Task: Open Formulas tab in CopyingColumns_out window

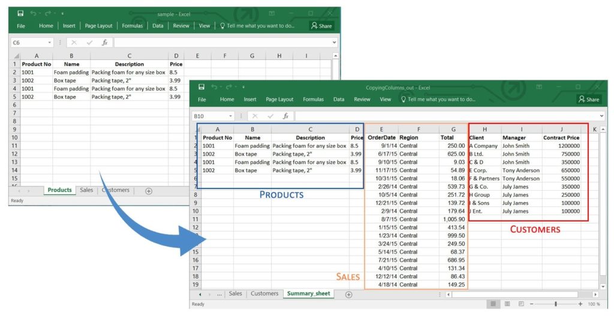Action: 313,100
